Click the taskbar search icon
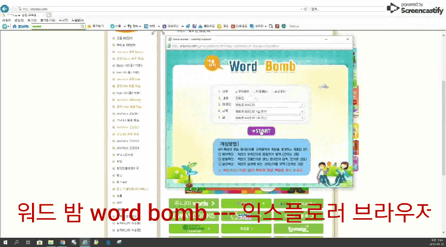The height and width of the screenshot is (247, 446). (17, 242)
